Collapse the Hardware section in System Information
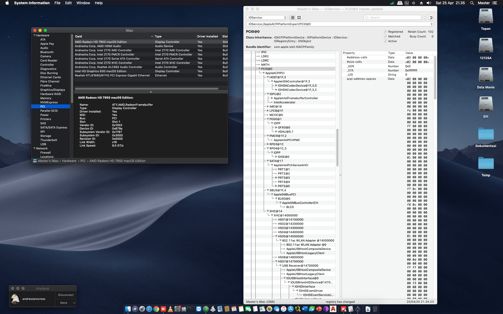The image size is (503, 314). coord(34,35)
